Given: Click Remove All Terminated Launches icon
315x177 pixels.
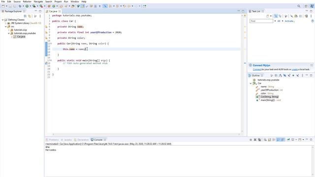Looking at the screenshot, I should coord(259,140).
